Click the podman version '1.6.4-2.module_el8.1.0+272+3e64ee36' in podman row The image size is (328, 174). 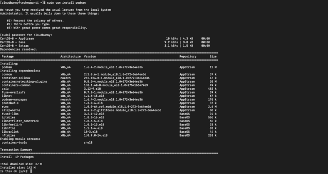[113, 67]
